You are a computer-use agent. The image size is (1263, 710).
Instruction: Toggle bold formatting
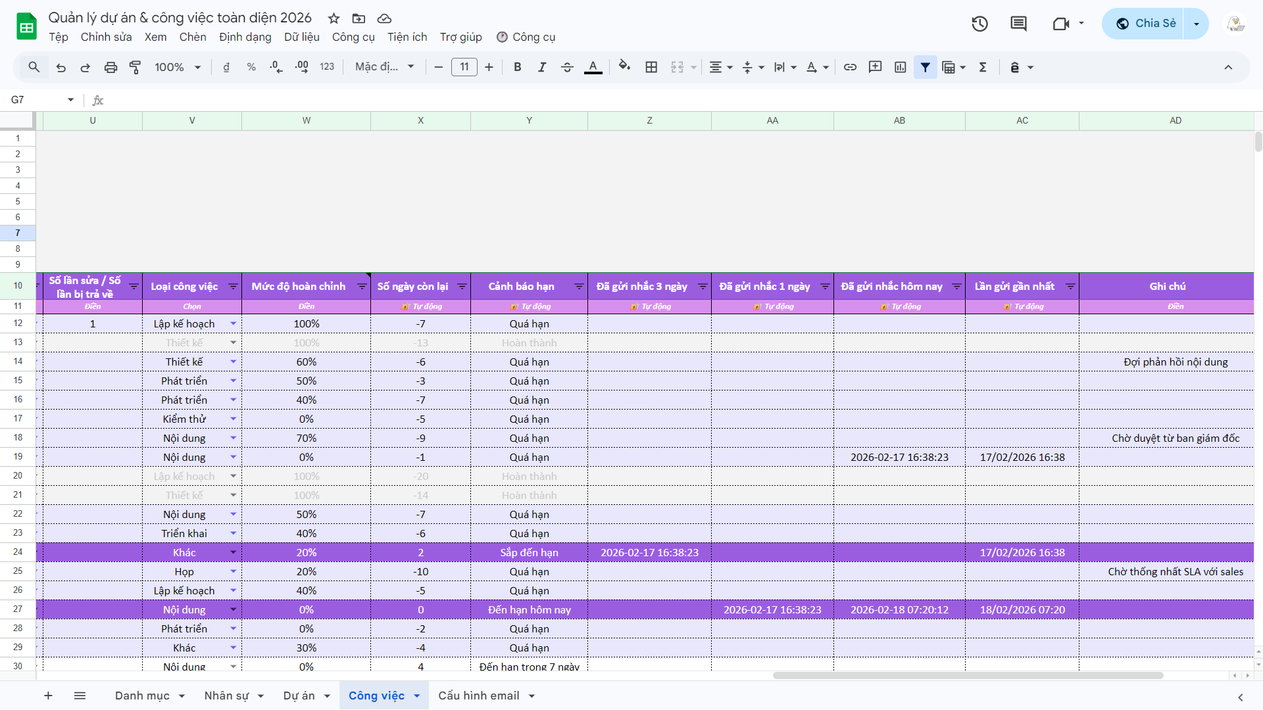point(518,67)
